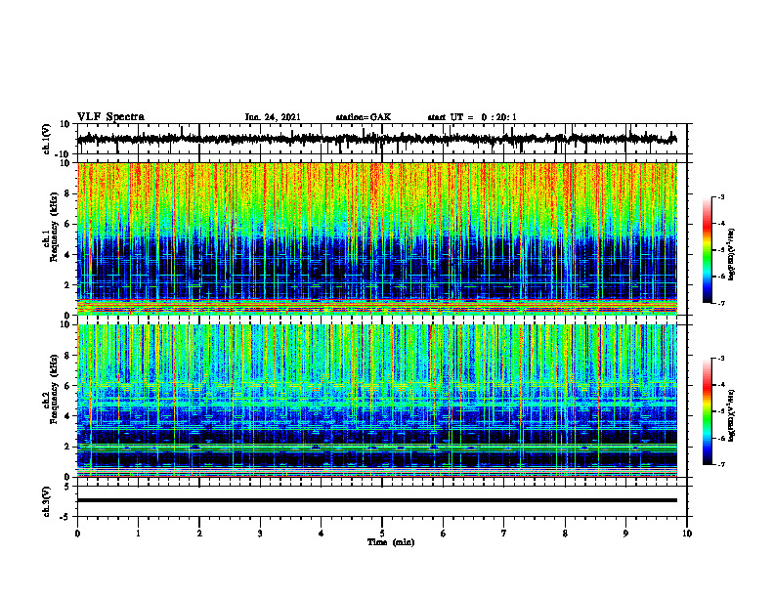Click the "5" tick on ch.3(V) axis
The width and height of the screenshot is (774, 598).
pos(68,487)
